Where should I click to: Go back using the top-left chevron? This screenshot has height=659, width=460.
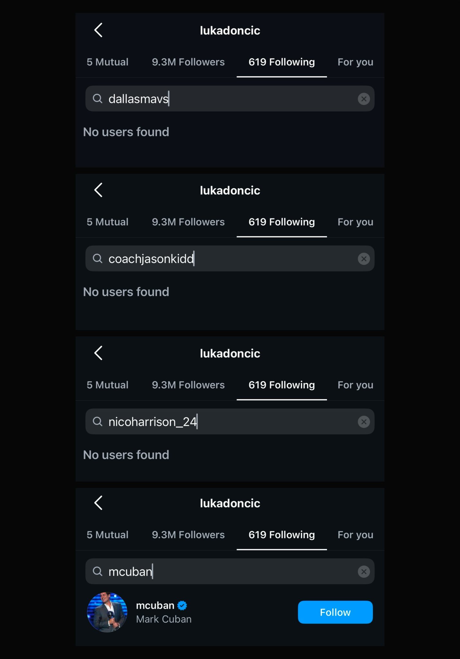tap(98, 30)
